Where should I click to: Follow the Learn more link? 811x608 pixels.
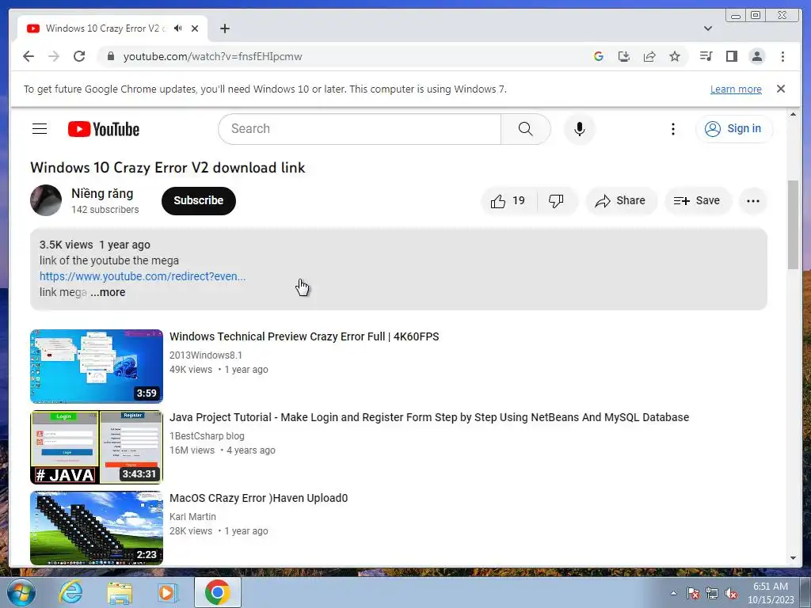pyautogui.click(x=736, y=89)
